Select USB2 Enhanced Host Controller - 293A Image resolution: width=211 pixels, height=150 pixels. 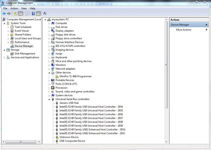(92, 129)
